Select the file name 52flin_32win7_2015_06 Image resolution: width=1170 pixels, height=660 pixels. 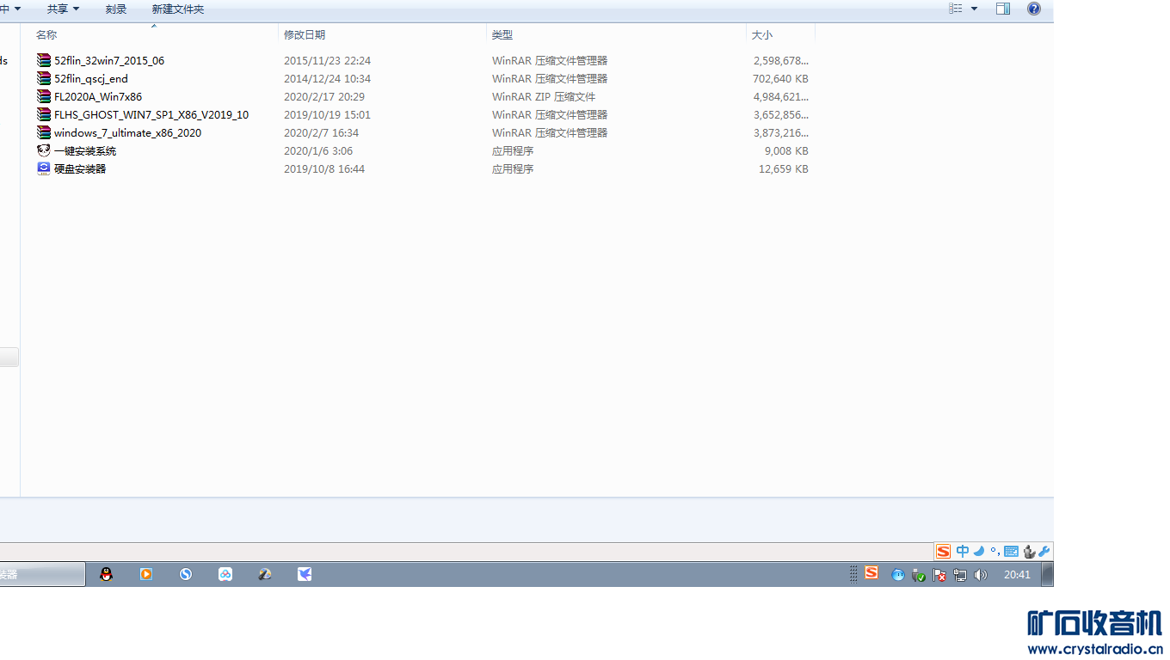point(109,60)
